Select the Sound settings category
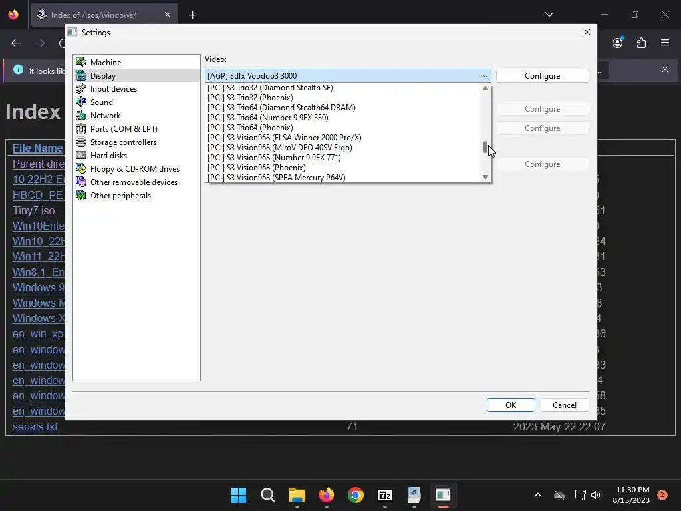The width and height of the screenshot is (681, 511). (x=136, y=102)
